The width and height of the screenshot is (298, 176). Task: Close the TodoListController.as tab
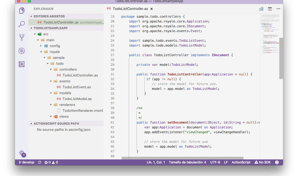tap(152, 9)
